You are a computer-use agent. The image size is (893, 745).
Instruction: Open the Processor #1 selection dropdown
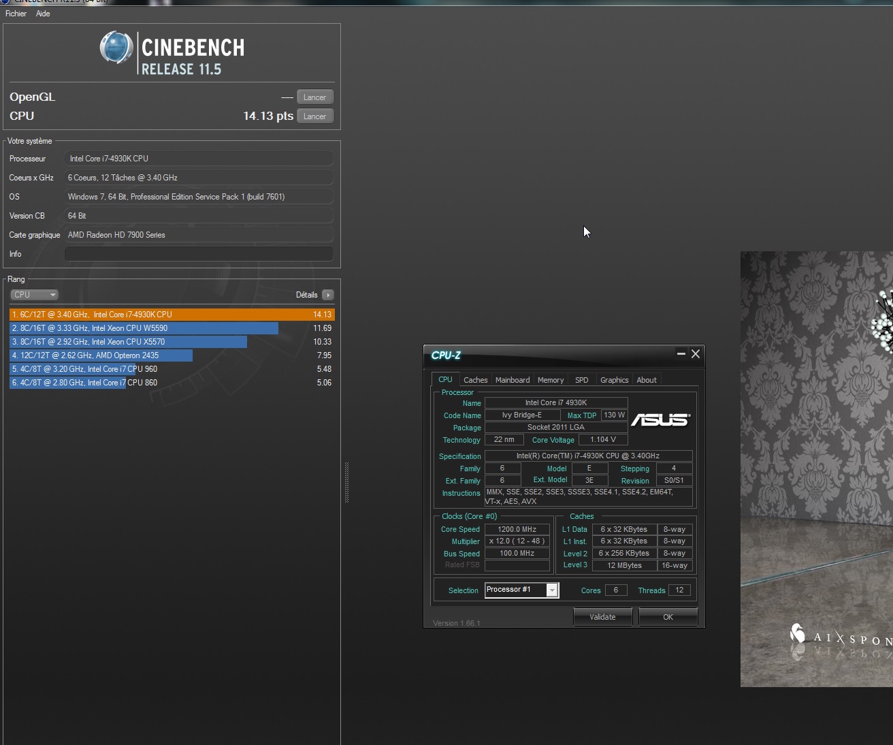pos(553,590)
